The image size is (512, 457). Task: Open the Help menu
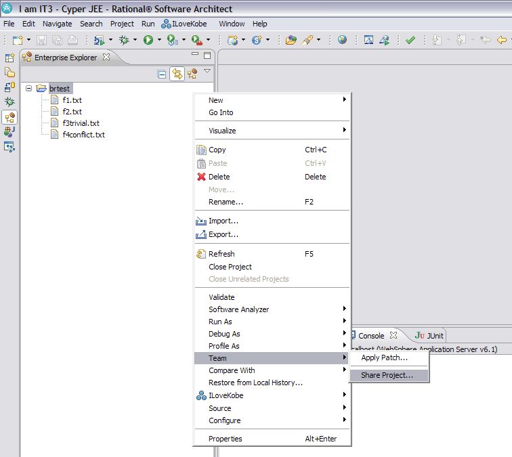[x=259, y=24]
